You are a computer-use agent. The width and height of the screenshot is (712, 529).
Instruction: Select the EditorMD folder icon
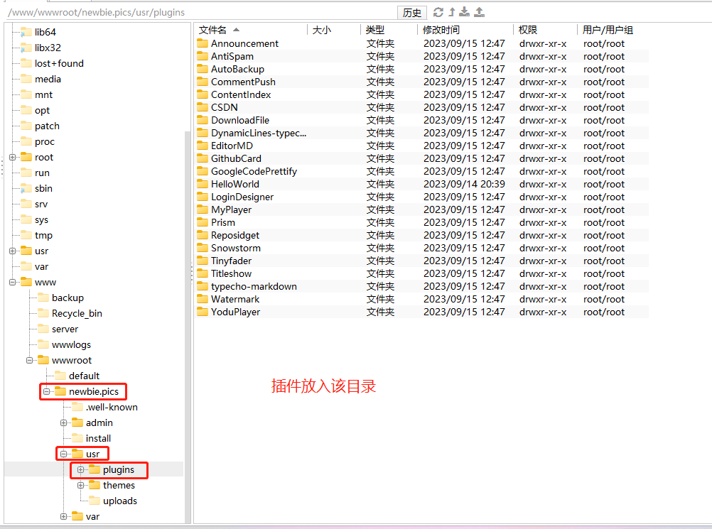click(203, 145)
